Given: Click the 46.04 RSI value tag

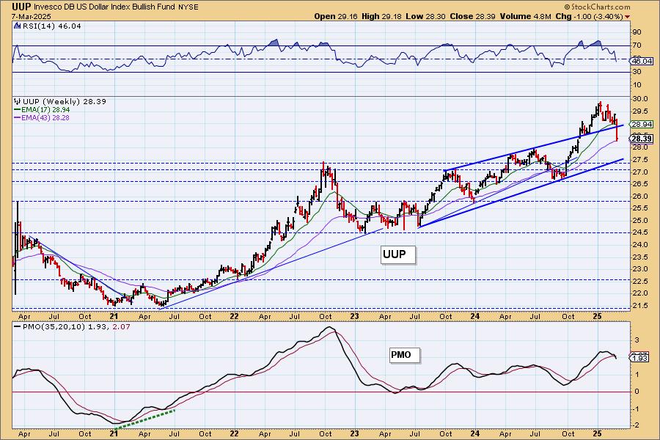Looking at the screenshot, I should (642, 61).
